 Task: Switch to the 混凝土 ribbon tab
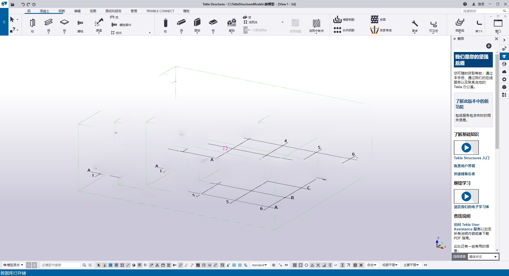coord(45,11)
